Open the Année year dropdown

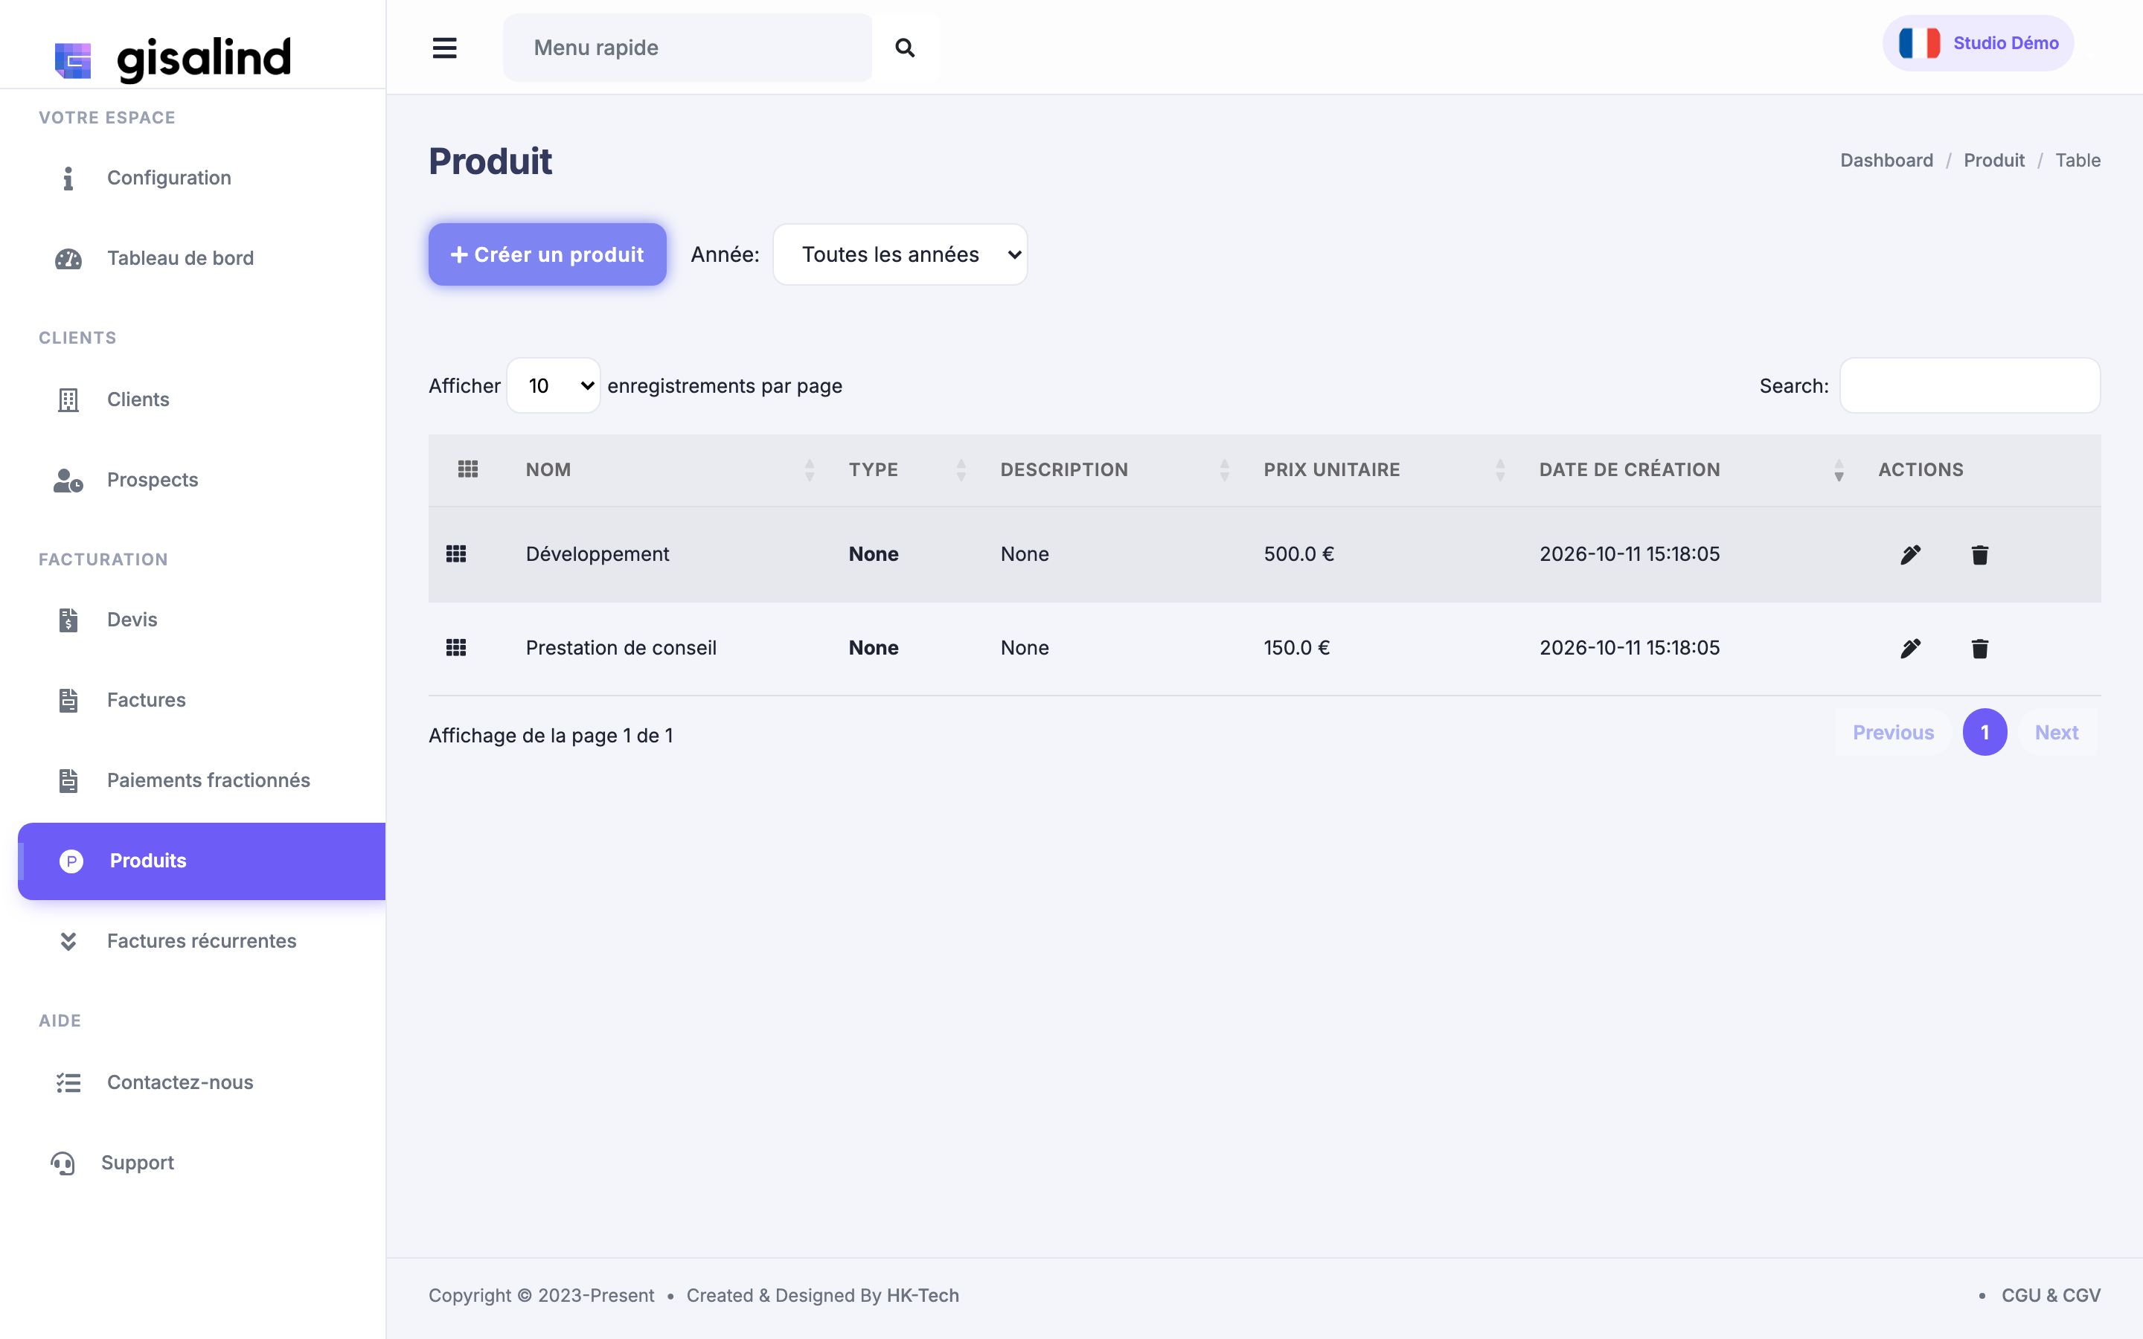[900, 254]
